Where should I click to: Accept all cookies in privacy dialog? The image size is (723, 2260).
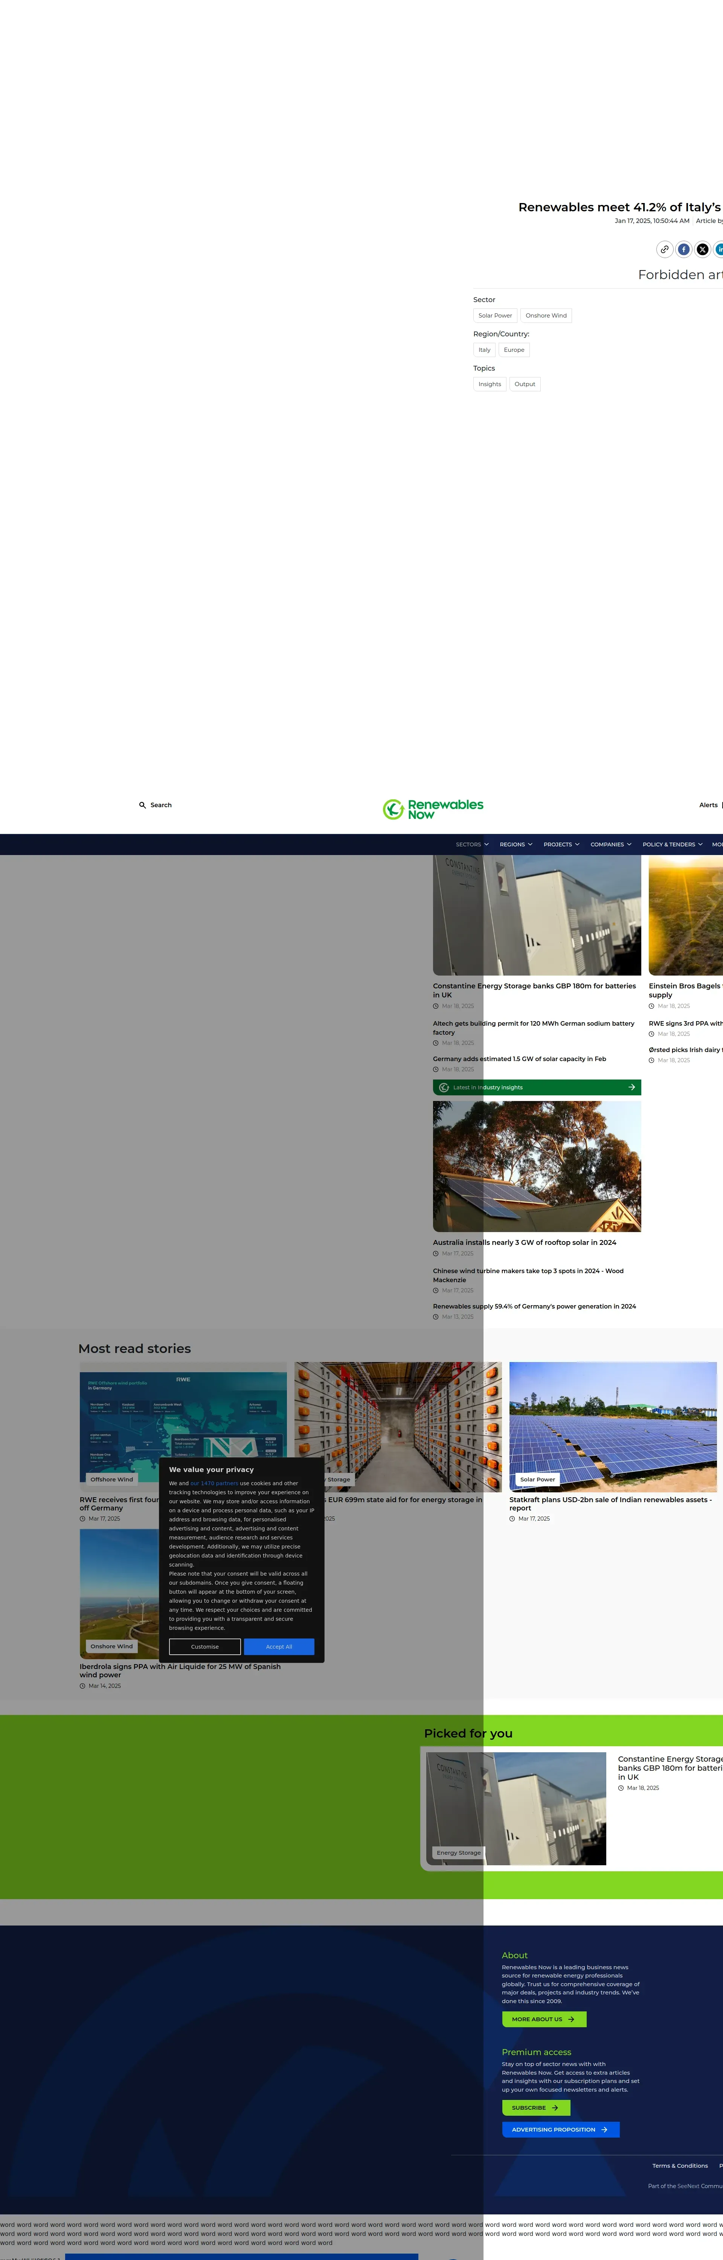click(x=279, y=1647)
